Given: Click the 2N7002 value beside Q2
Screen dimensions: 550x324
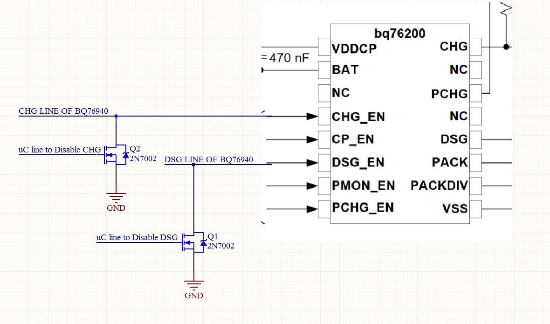Looking at the screenshot, I should pyautogui.click(x=143, y=159).
